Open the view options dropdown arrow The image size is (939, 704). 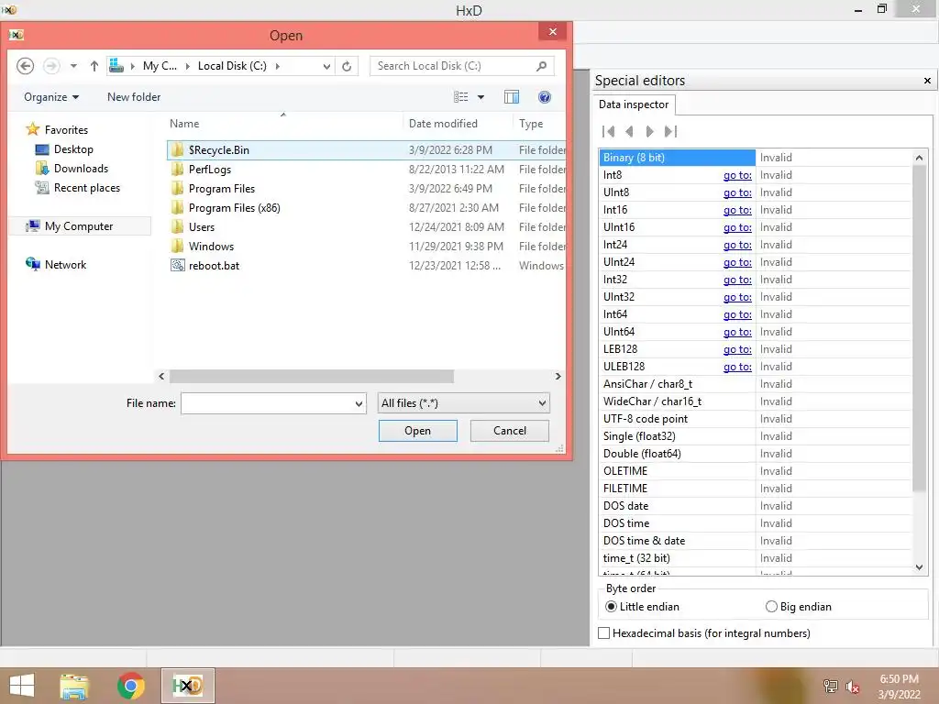(x=481, y=97)
